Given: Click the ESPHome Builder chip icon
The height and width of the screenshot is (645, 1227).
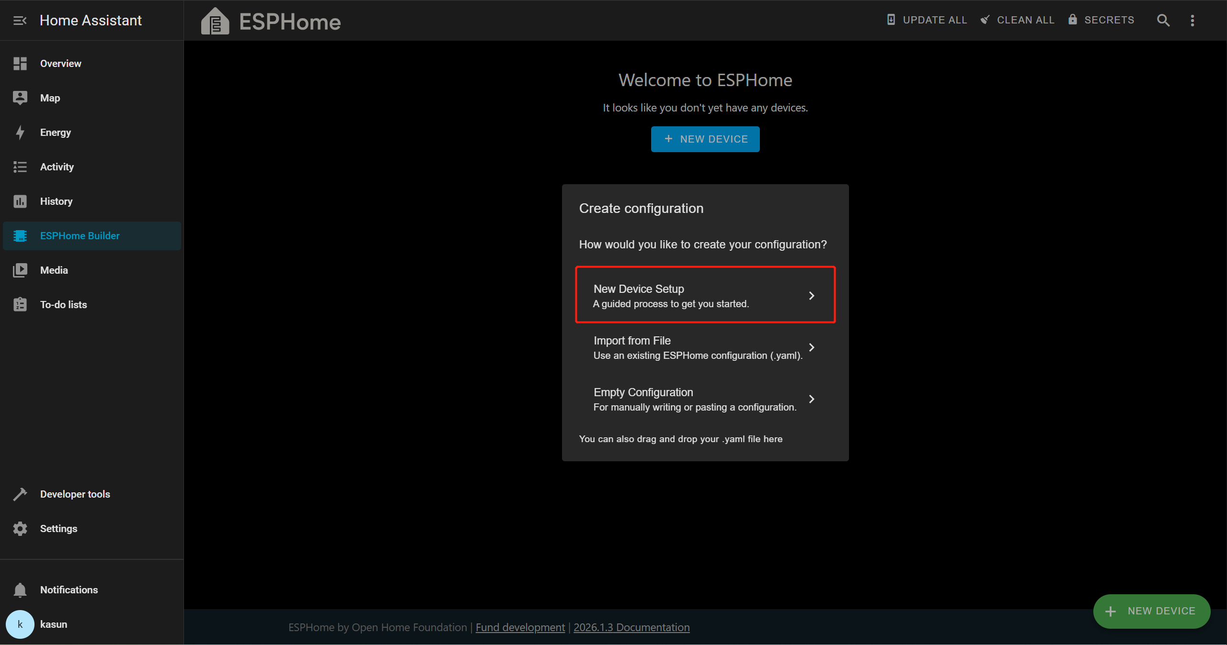Looking at the screenshot, I should 20,236.
